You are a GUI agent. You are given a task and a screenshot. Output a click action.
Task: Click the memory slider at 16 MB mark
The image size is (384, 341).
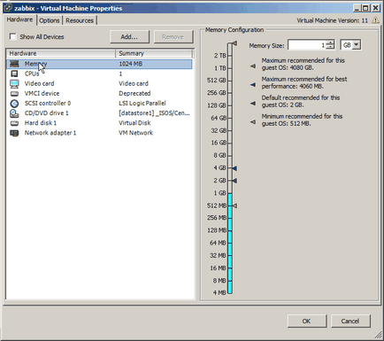click(x=230, y=268)
